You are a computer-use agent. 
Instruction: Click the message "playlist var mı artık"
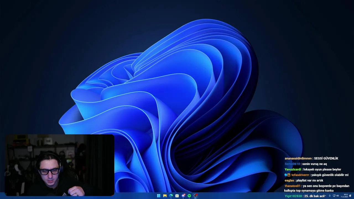(x=310, y=180)
